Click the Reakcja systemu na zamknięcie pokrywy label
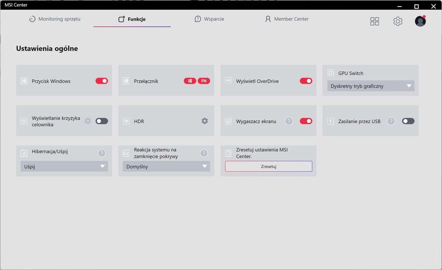 [156, 153]
